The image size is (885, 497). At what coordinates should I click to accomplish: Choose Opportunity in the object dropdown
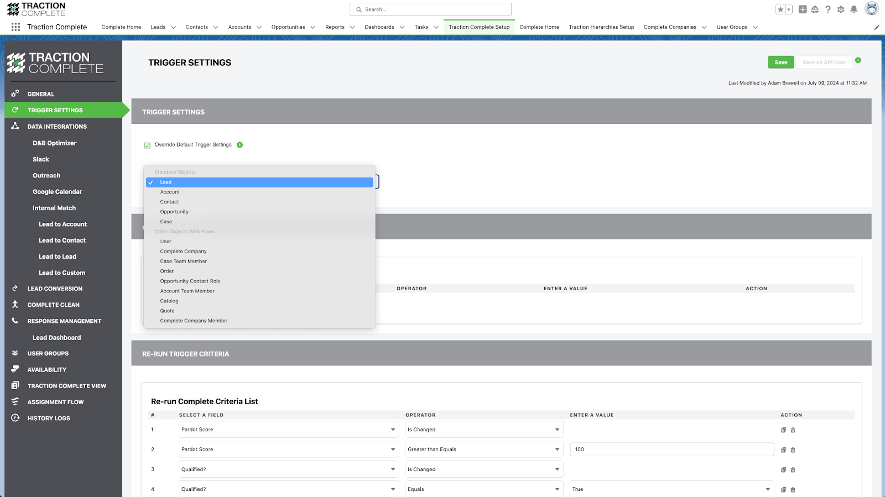coord(259,212)
